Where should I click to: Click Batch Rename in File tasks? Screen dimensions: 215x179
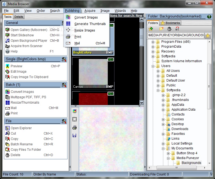click(x=21, y=144)
